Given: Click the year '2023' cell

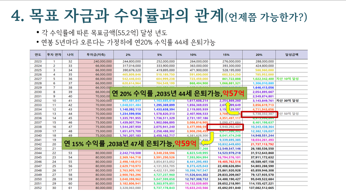Looking at the screenshot, I should (x=38, y=61).
